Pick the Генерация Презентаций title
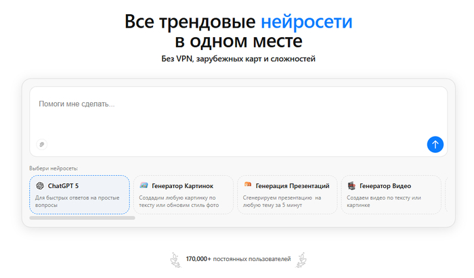The width and height of the screenshot is (474, 278). click(293, 186)
